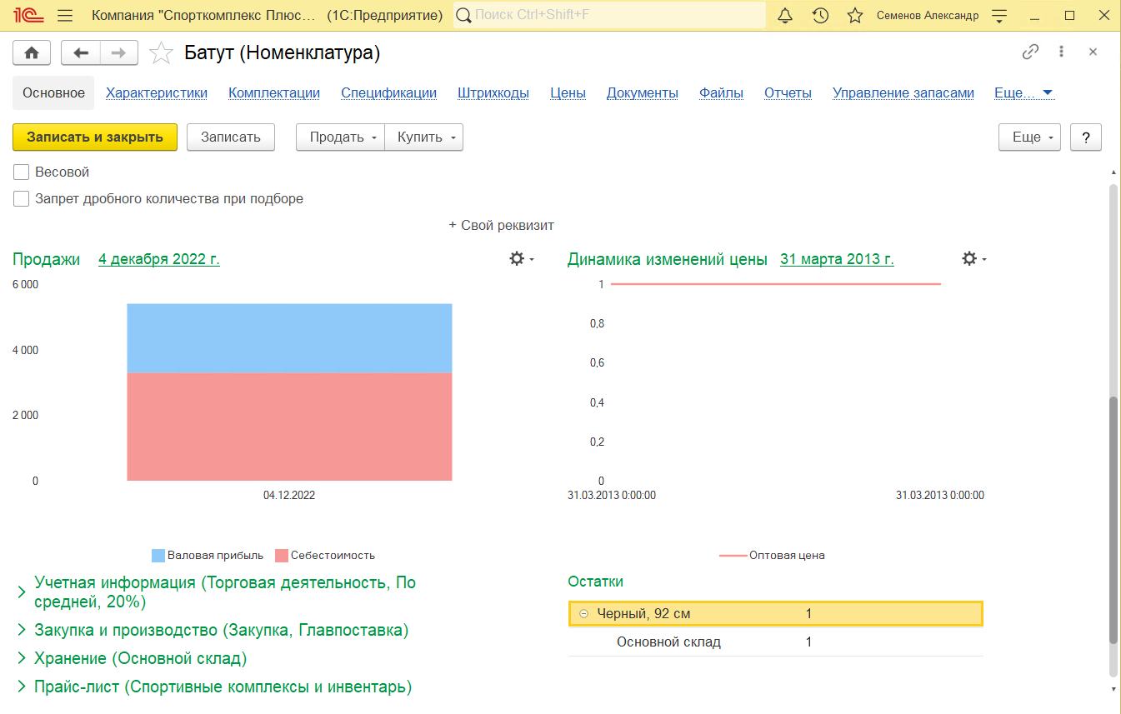
Task: Collapse the Черный, 92 см row
Action: point(583,614)
